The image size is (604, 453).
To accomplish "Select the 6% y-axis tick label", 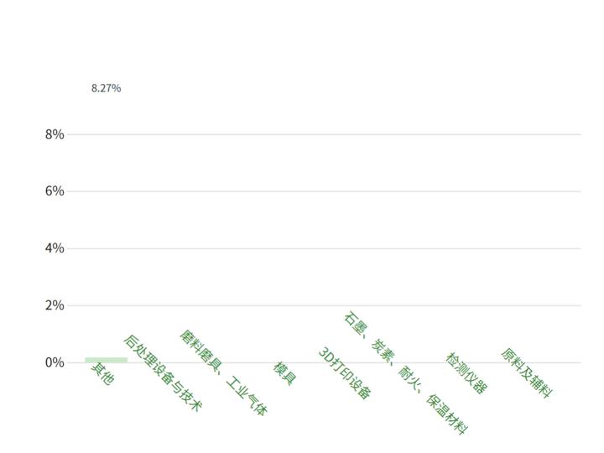I will pos(55,191).
